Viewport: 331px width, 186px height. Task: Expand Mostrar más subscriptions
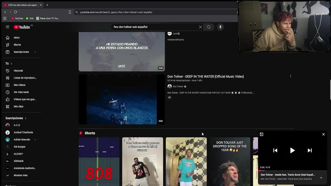coord(21,175)
